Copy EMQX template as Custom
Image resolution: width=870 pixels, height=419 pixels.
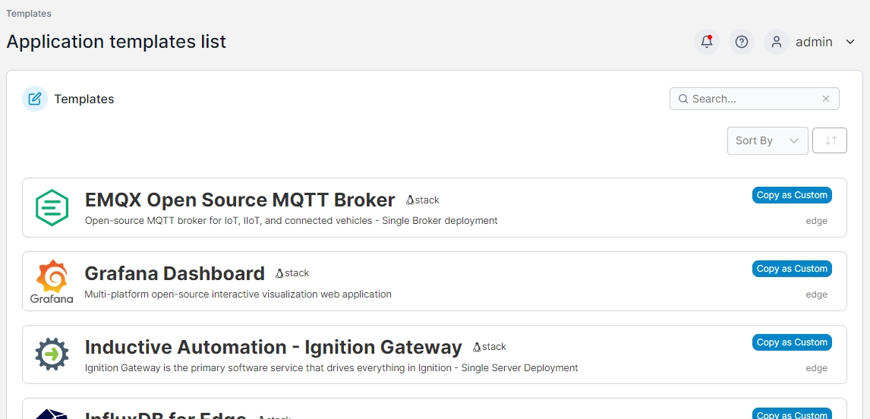point(792,195)
